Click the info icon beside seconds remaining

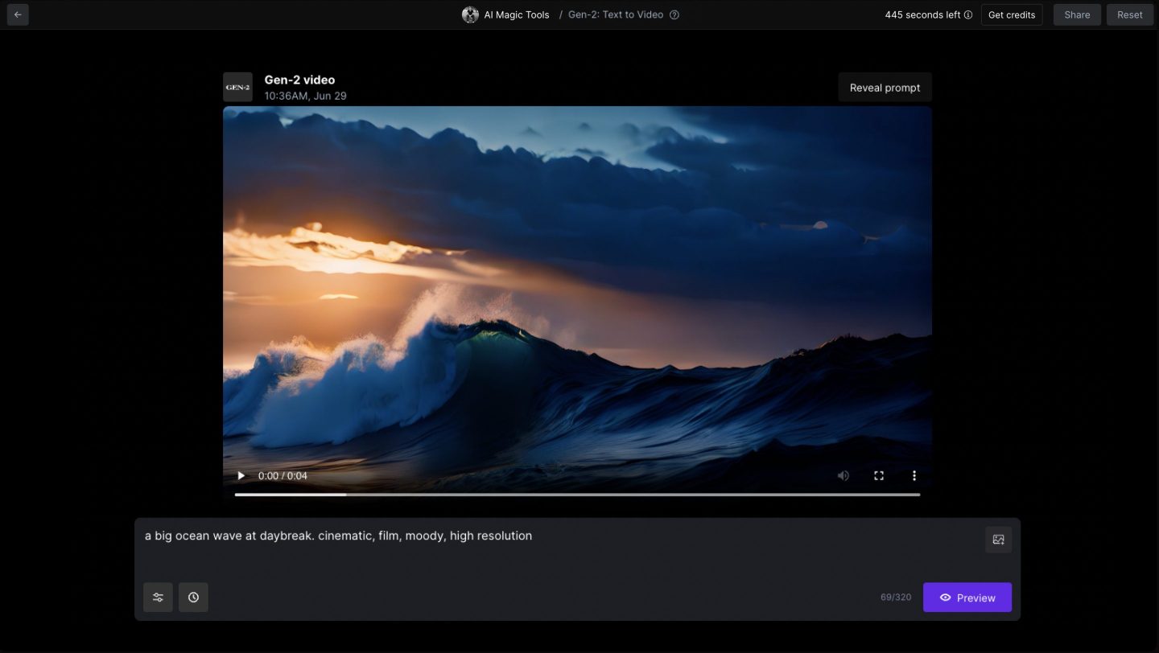tap(968, 14)
